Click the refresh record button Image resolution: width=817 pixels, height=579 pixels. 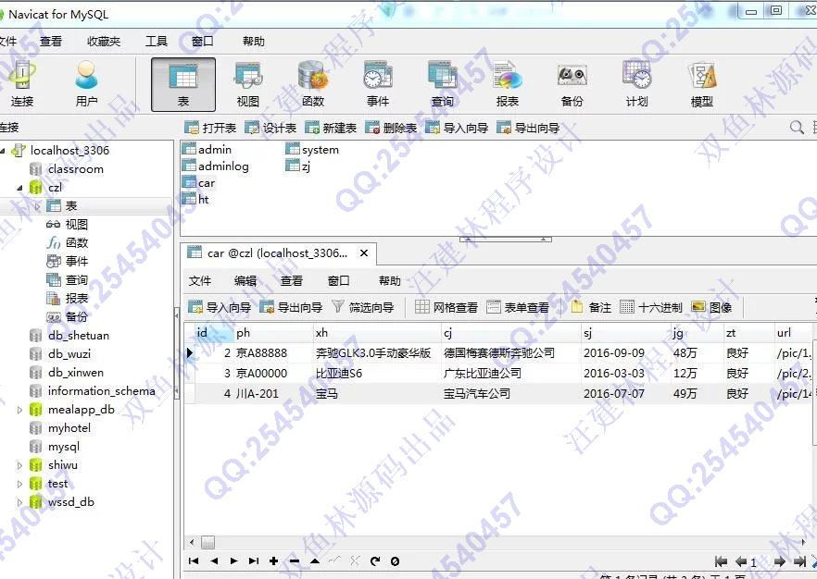(374, 561)
